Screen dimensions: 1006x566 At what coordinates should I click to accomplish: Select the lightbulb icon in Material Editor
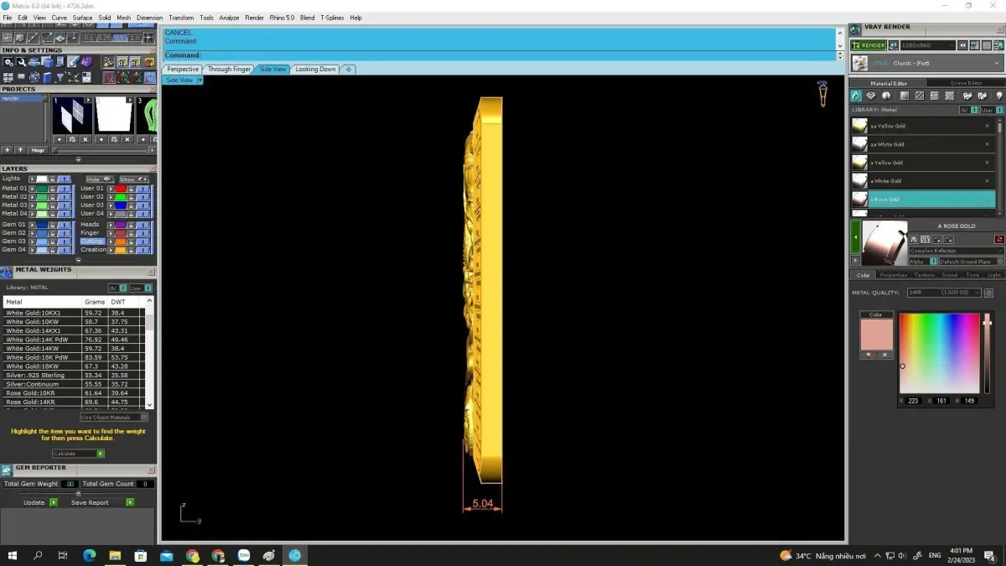pos(998,96)
